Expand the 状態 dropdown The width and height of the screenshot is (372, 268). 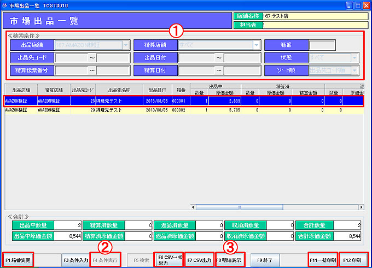[354, 57]
